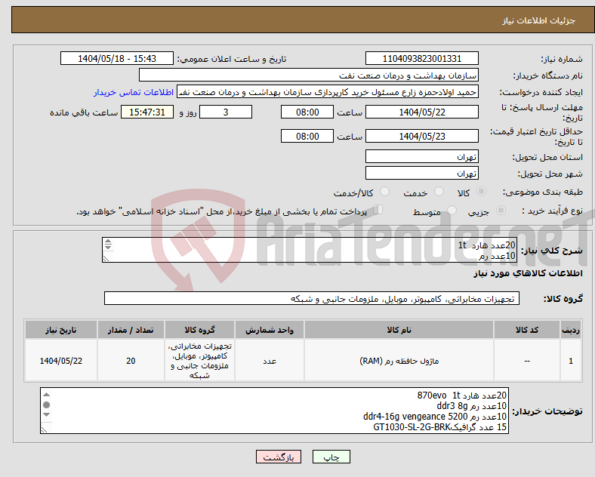Click the price validity hour 08:00 field
The image size is (595, 477).
pos(307,136)
